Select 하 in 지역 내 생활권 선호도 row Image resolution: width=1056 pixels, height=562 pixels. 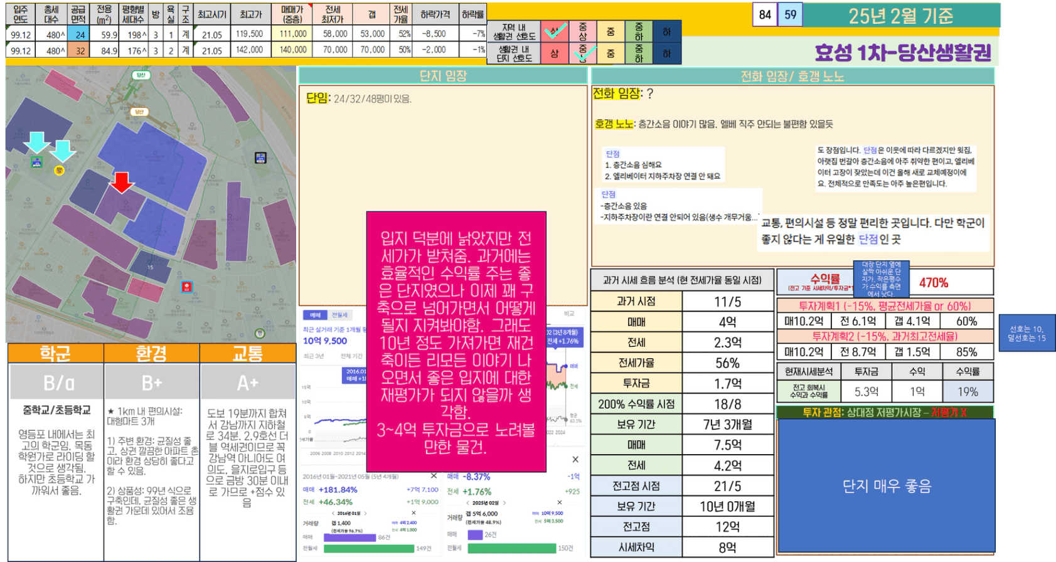(x=666, y=31)
